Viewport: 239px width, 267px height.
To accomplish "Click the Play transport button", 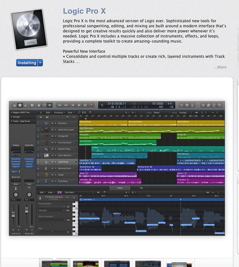I will (79, 105).
